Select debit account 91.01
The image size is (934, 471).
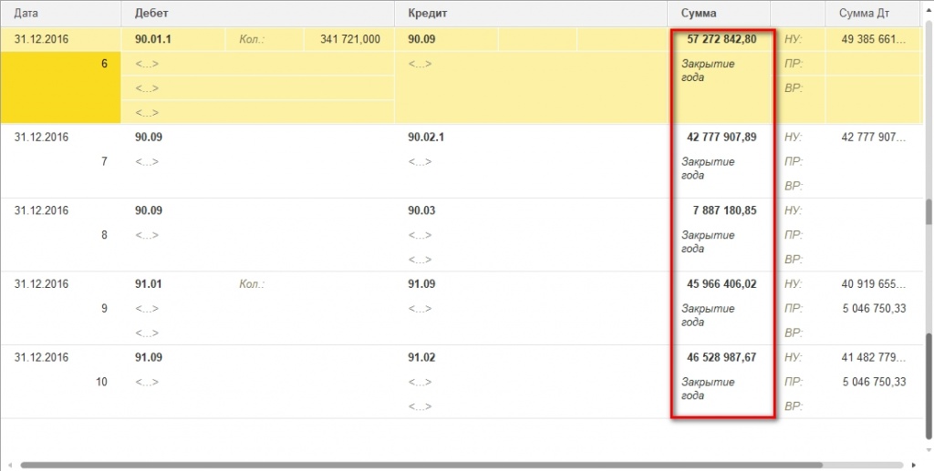click(149, 284)
